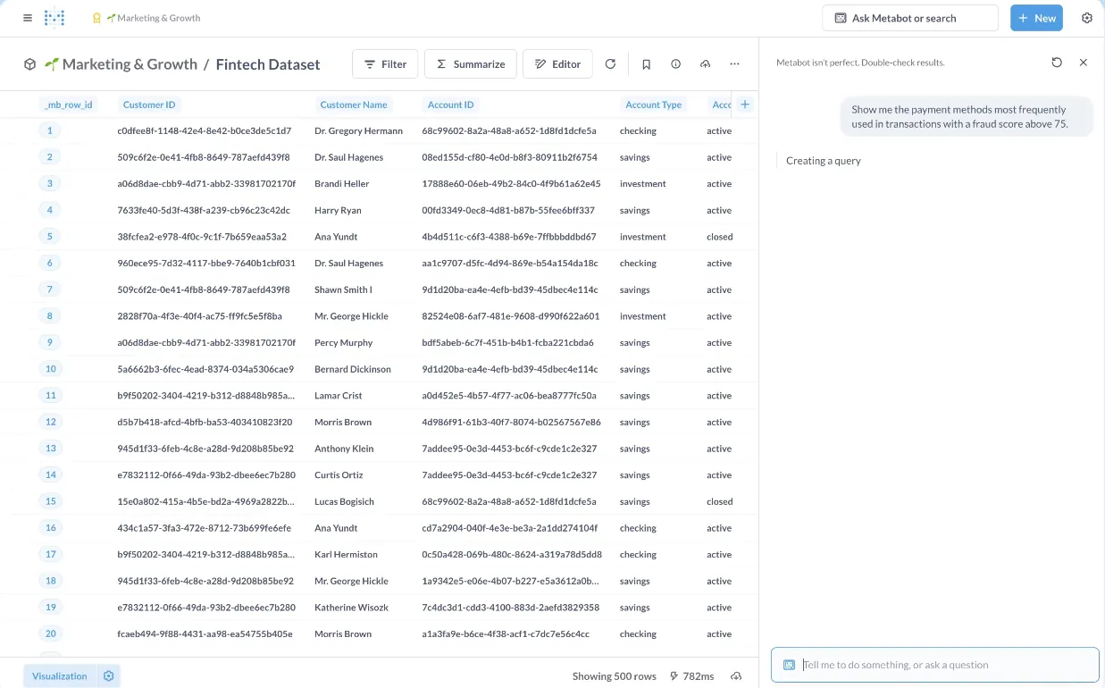Download results from the footer icon
The image size is (1105, 688).
pos(736,676)
